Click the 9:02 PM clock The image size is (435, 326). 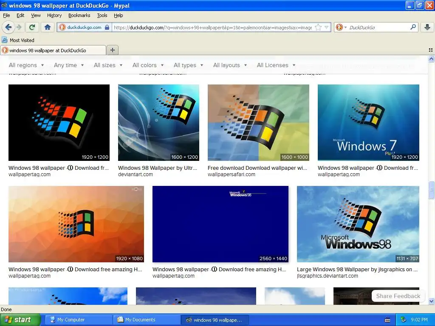click(419, 320)
